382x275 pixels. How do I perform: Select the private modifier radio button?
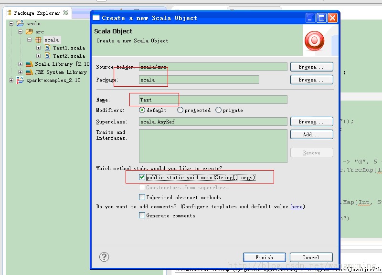218,110
